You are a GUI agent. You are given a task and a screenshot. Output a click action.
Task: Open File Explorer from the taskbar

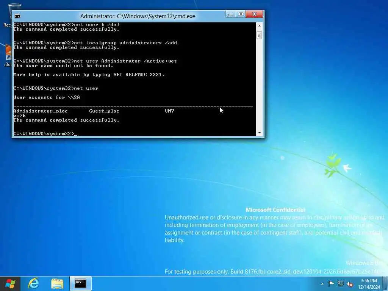tap(57, 283)
